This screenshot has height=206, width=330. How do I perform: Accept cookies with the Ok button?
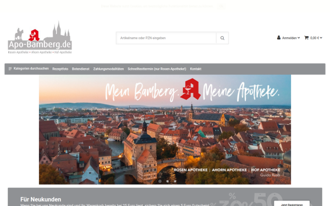(x=222, y=6)
